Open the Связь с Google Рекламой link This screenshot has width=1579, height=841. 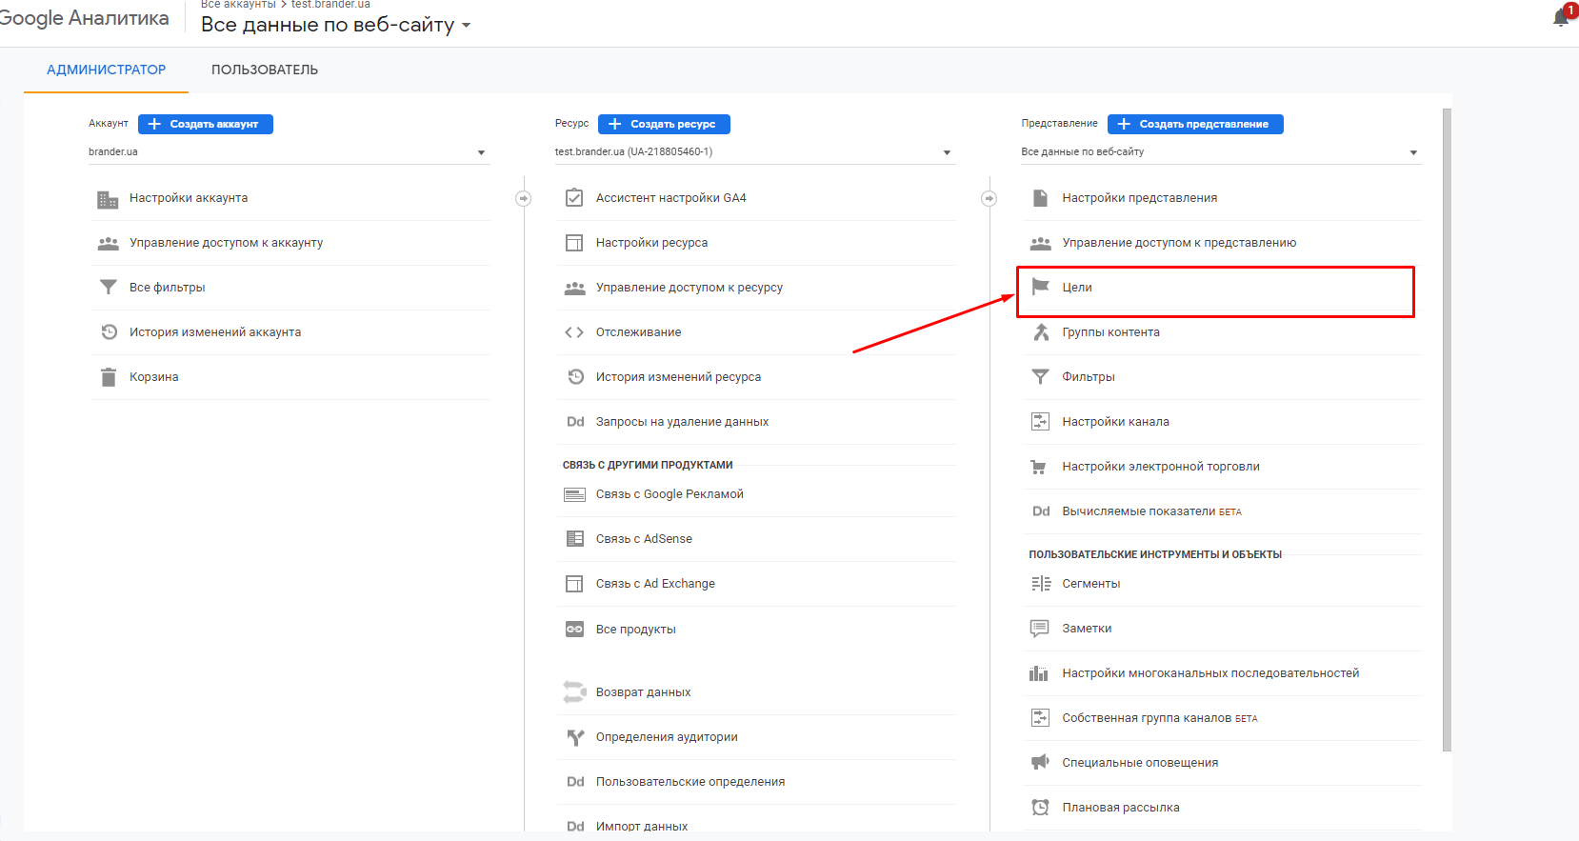coord(670,494)
